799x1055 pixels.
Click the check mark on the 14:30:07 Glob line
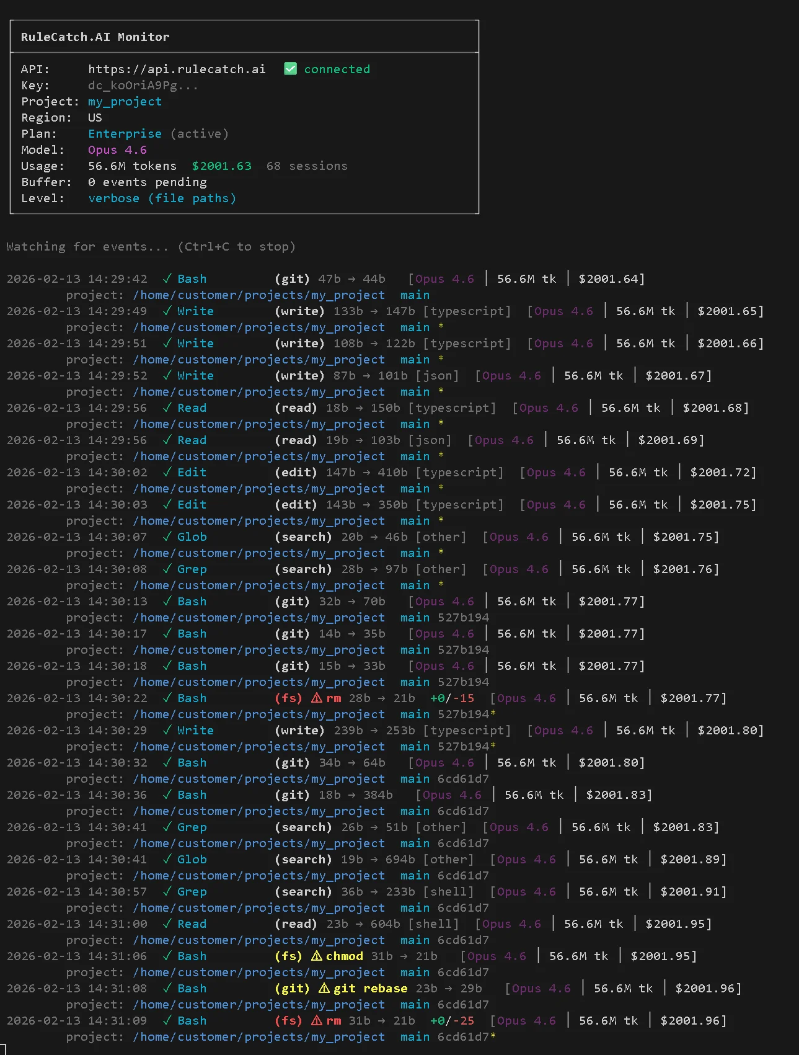(x=167, y=536)
